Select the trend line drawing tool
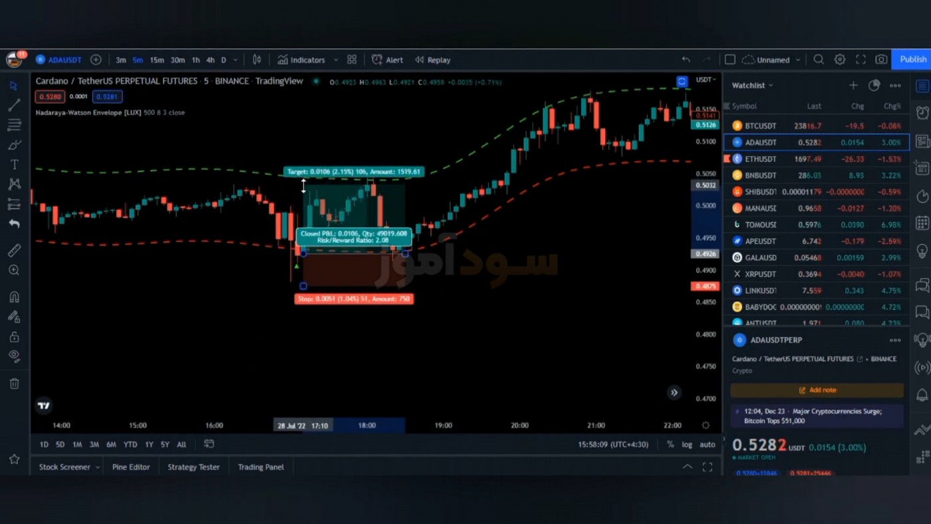Image resolution: width=931 pixels, height=524 pixels. coord(14,105)
